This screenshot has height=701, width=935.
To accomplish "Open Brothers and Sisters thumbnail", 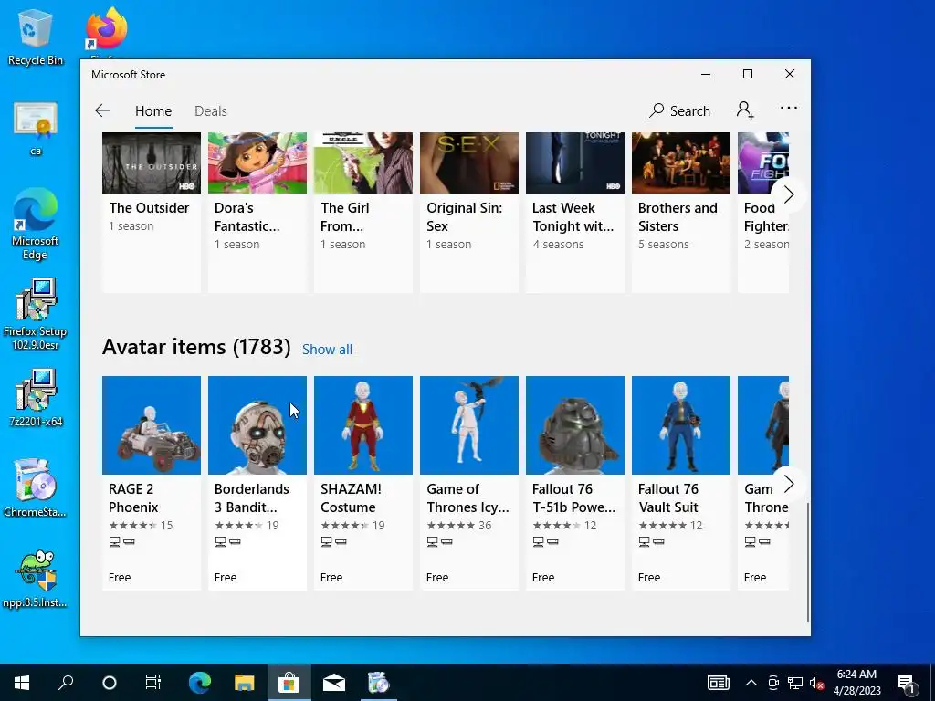I will [x=681, y=162].
